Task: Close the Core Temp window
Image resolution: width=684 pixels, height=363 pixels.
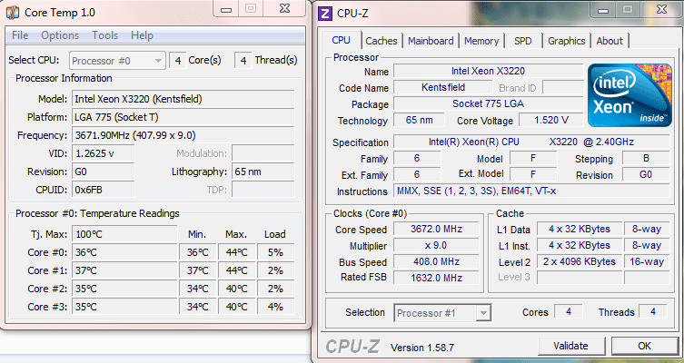Action: [284, 9]
